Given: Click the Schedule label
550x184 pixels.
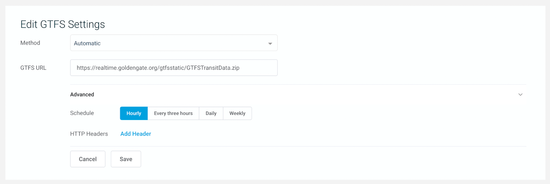Looking at the screenshot, I should [82, 113].
